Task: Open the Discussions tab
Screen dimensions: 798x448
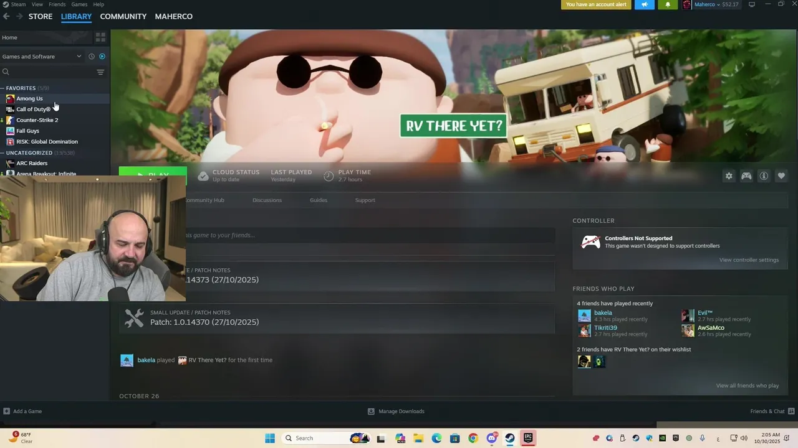Action: pyautogui.click(x=267, y=200)
